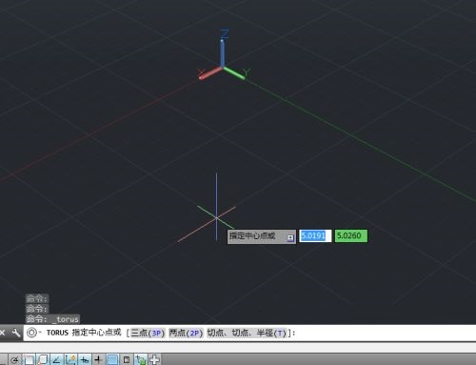Image resolution: width=476 pixels, height=365 pixels.
Task: Toggle object snap tracking angle icon
Action: [x=56, y=360]
